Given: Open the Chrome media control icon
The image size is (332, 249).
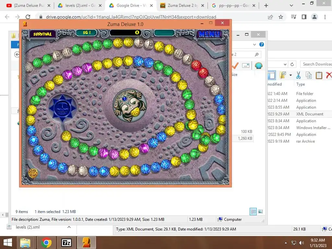Looking at the screenshot, I should (x=293, y=17).
